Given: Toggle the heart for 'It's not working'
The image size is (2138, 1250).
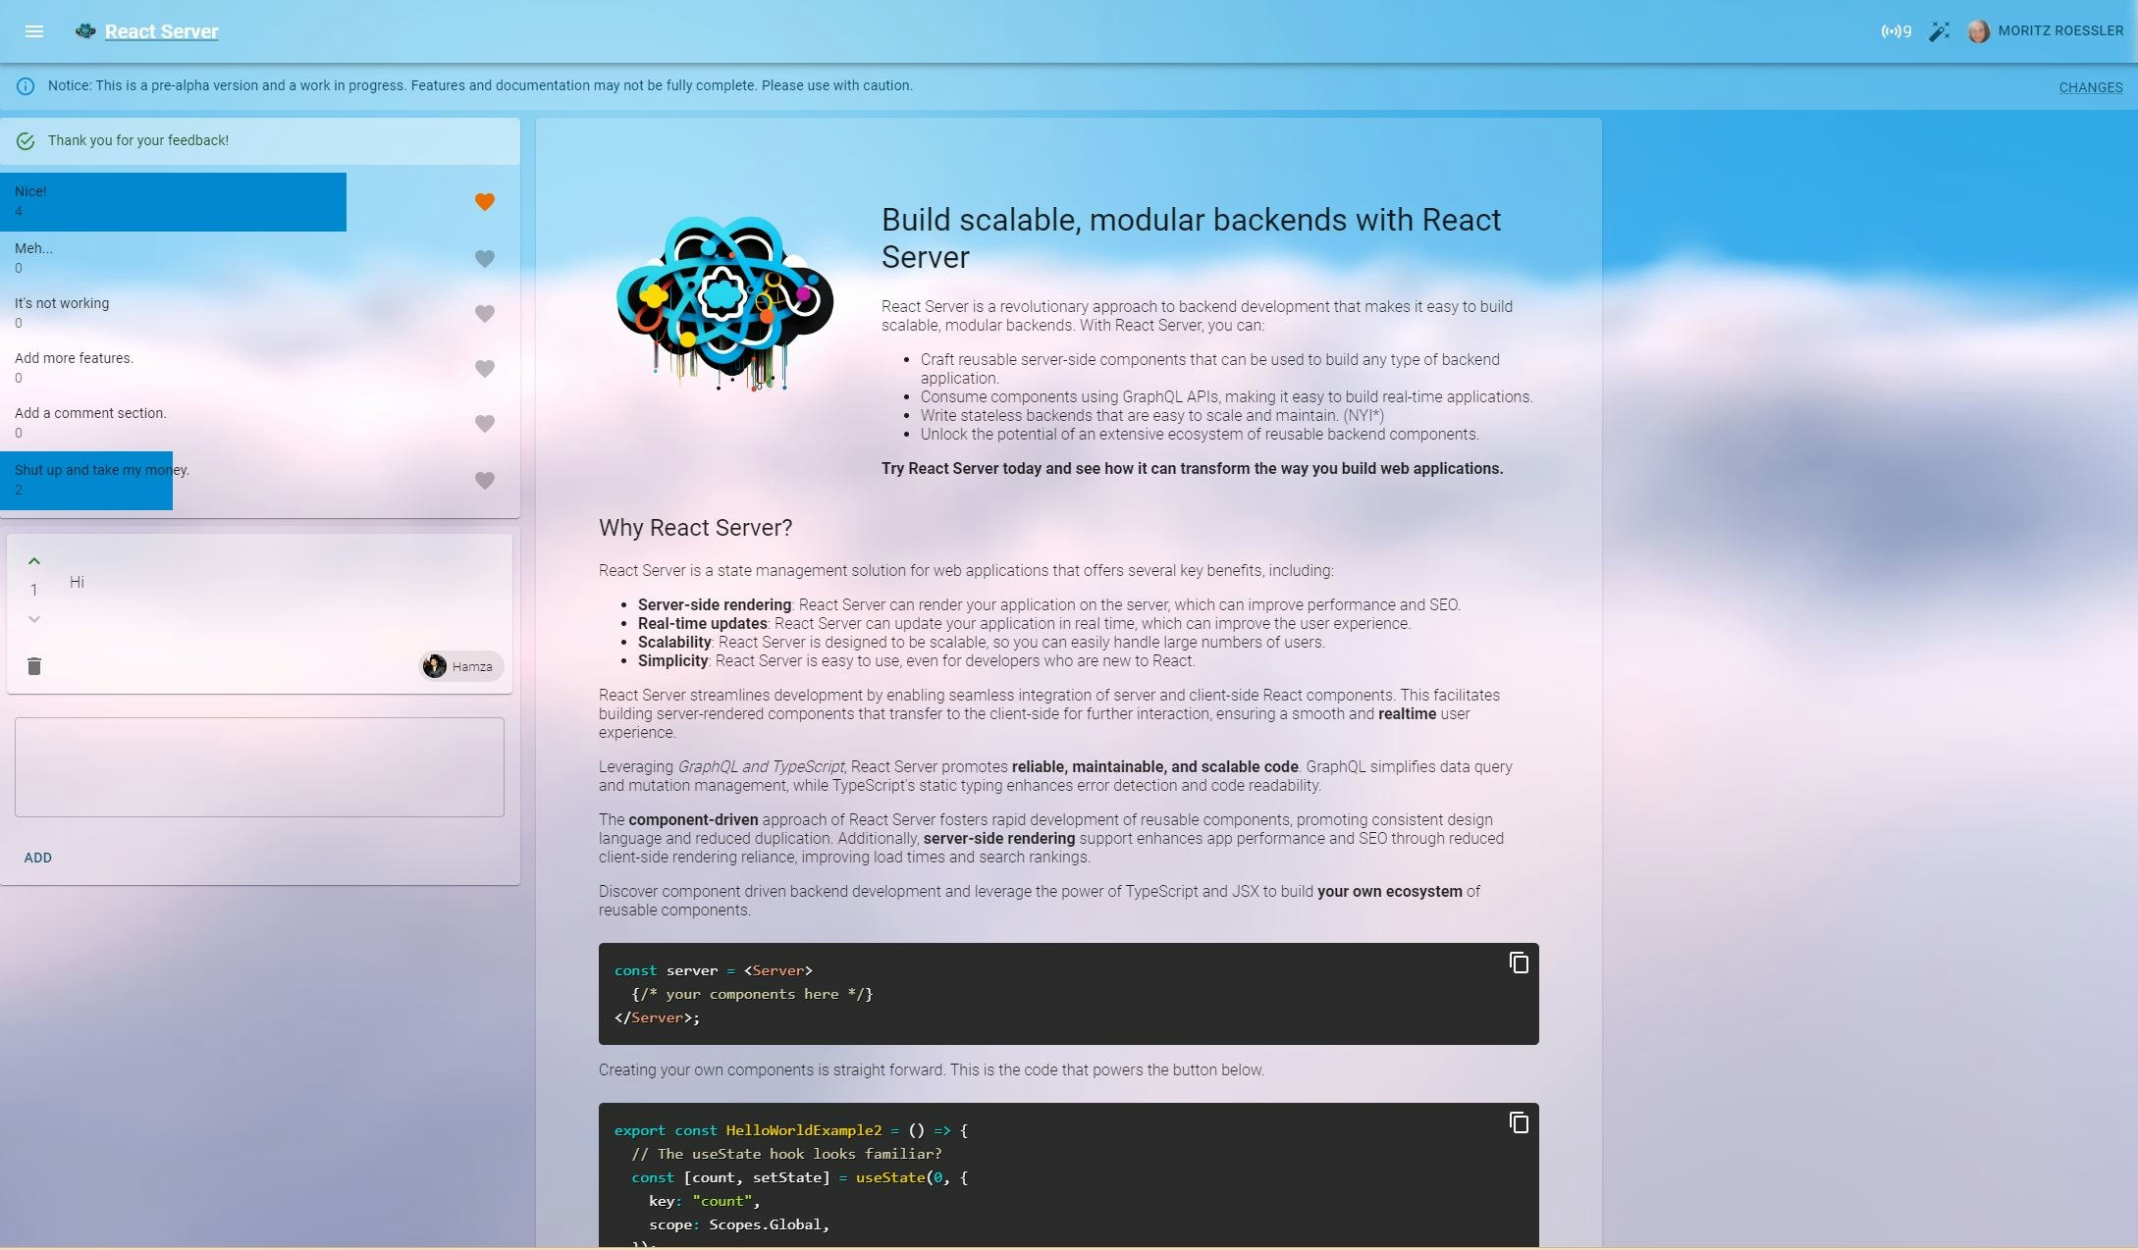Looking at the screenshot, I should (x=485, y=313).
